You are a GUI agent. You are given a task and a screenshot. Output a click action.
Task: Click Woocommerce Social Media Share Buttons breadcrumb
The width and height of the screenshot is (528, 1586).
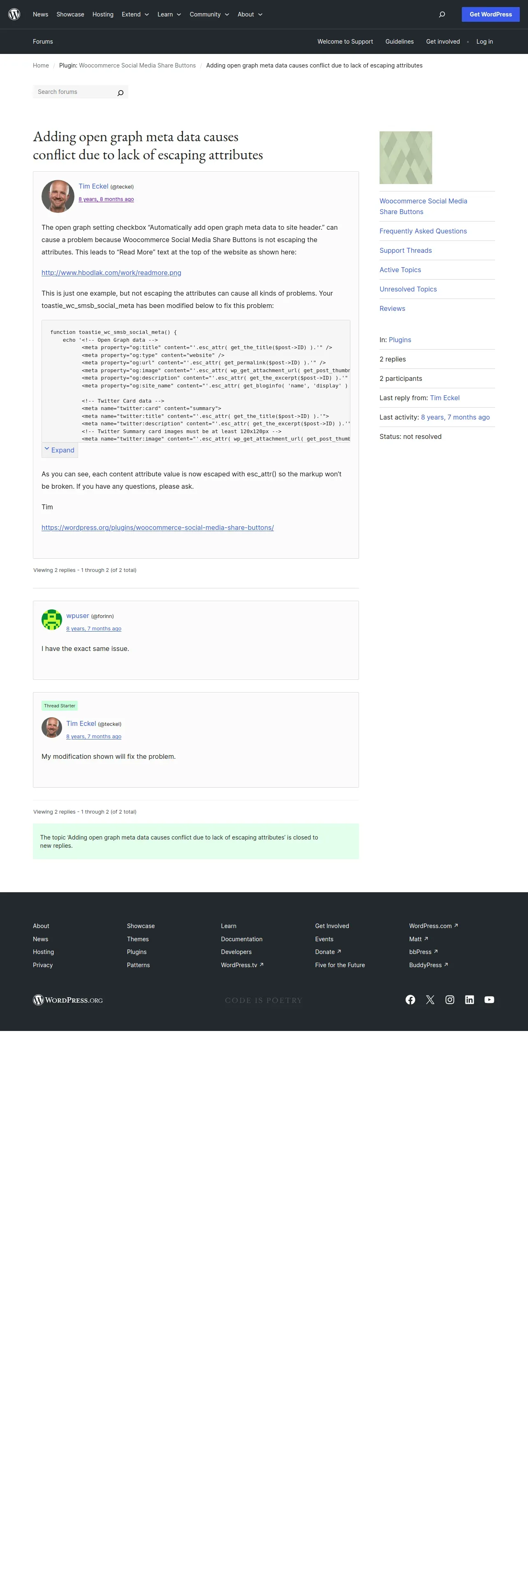137,65
